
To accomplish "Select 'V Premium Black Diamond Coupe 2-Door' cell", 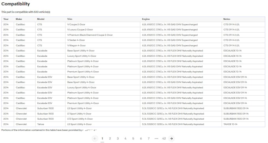I will pos(102,35).
